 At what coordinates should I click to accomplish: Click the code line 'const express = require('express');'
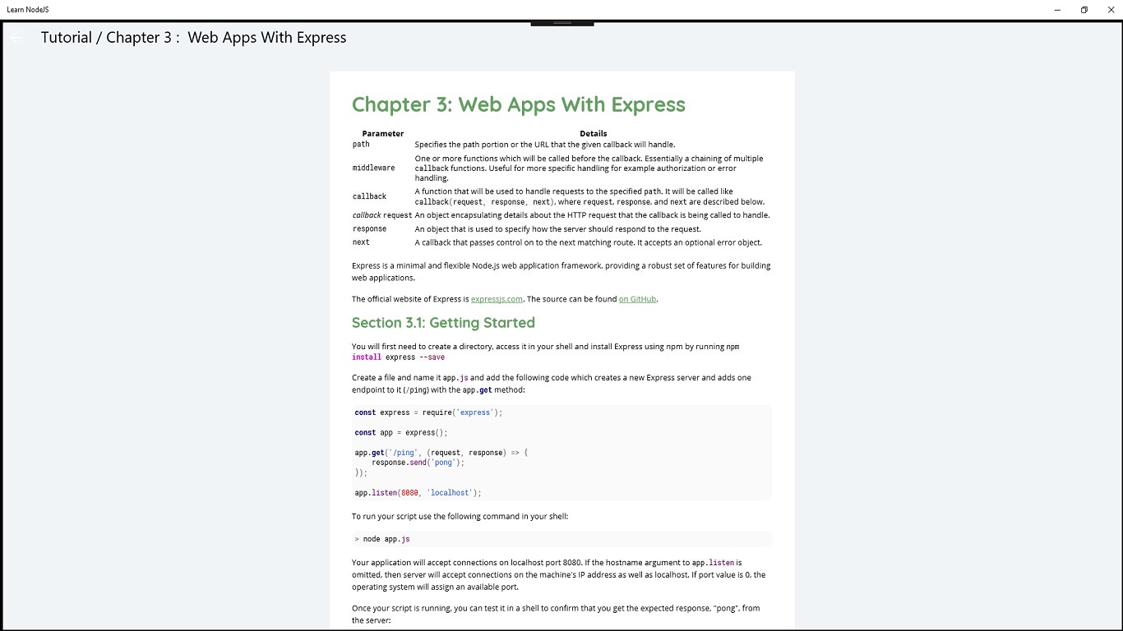click(428, 412)
